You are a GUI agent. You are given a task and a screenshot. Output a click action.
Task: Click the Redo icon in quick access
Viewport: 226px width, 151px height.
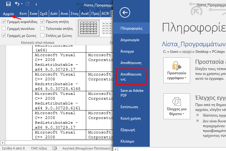(x=27, y=4)
